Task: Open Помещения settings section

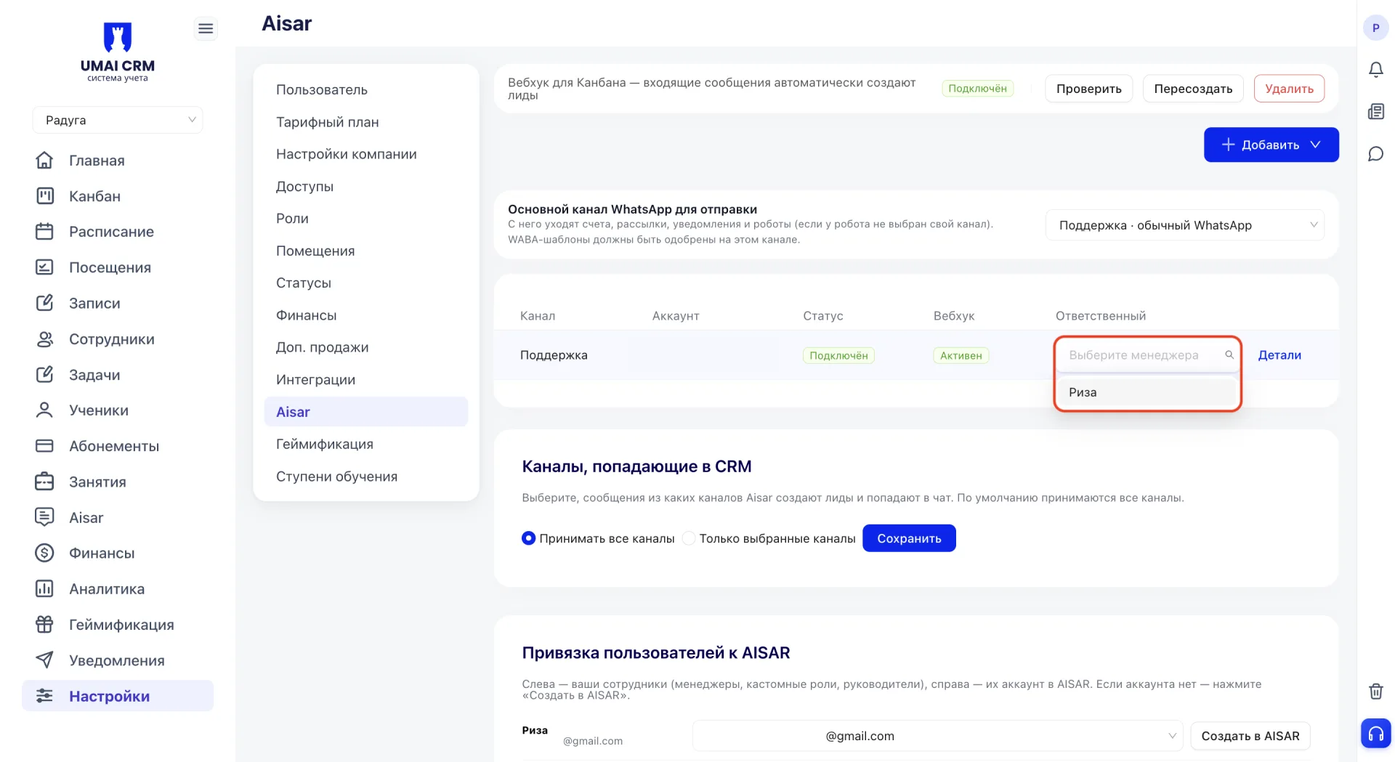Action: point(315,251)
